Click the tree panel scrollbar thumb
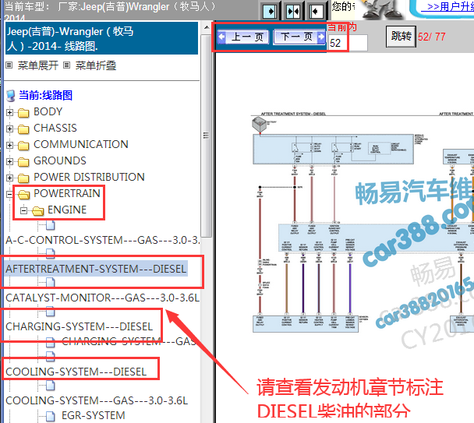 207,136
